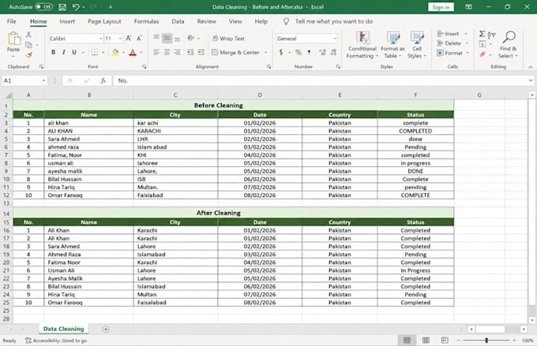Apply Accounting dollar number format
This screenshot has width=537, height=346.
pos(281,52)
